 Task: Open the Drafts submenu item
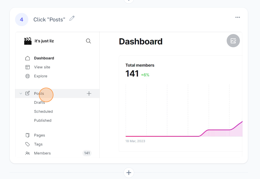click(39, 102)
